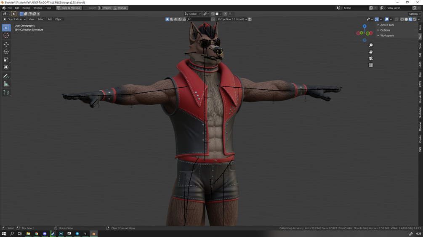The width and height of the screenshot is (423, 237).
Task: Toggle show gizmos button
Action: click(x=377, y=19)
